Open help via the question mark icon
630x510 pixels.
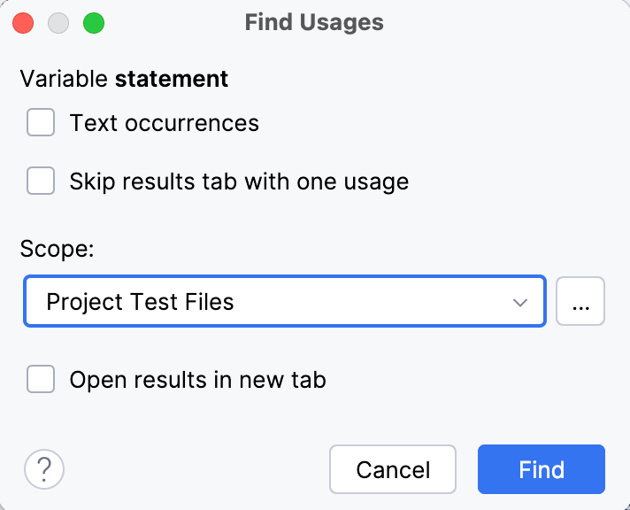tap(44, 469)
